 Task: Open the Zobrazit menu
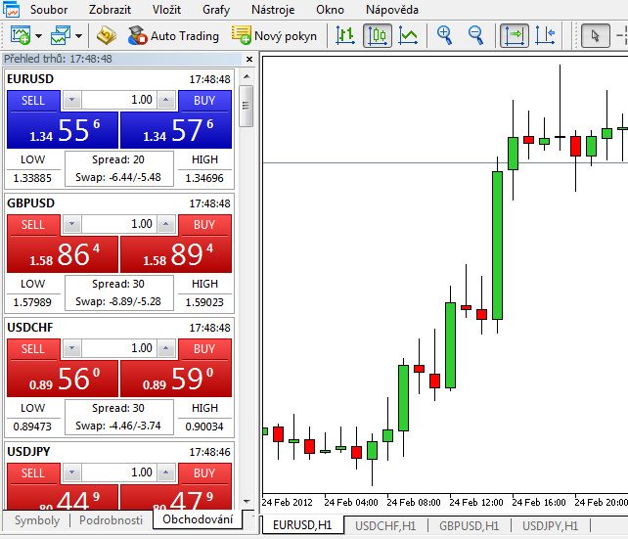pyautogui.click(x=110, y=10)
